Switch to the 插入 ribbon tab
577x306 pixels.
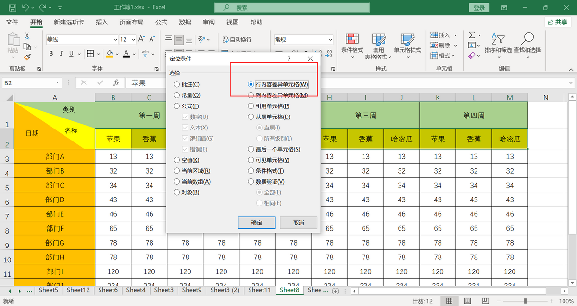(101, 22)
